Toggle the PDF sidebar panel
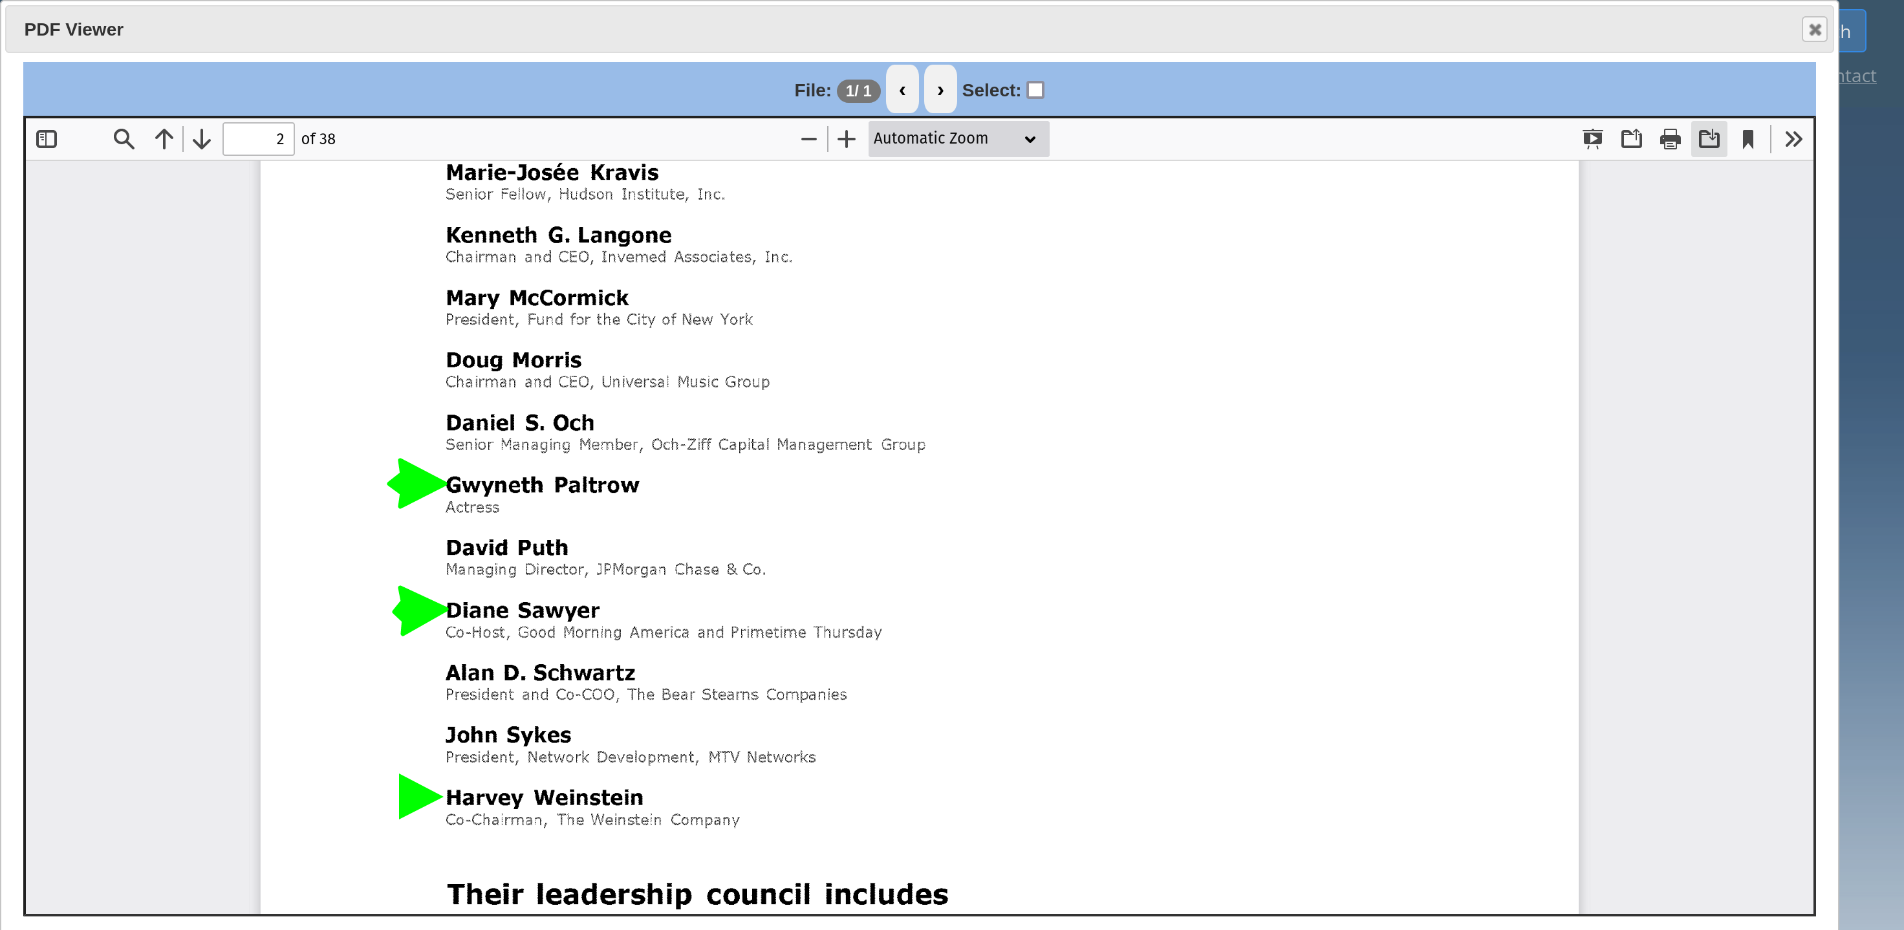This screenshot has height=930, width=1904. click(x=47, y=139)
